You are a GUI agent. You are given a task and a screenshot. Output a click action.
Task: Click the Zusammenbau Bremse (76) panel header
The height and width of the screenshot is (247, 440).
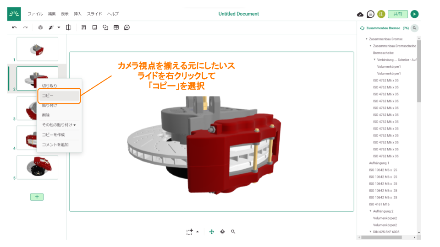(387, 28)
